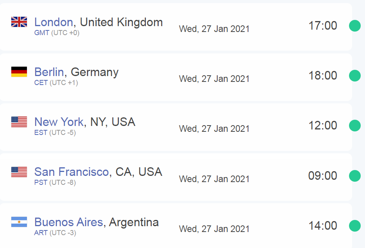Open the New York city link
Image resolution: width=365 pixels, height=248 pixels.
click(x=59, y=122)
